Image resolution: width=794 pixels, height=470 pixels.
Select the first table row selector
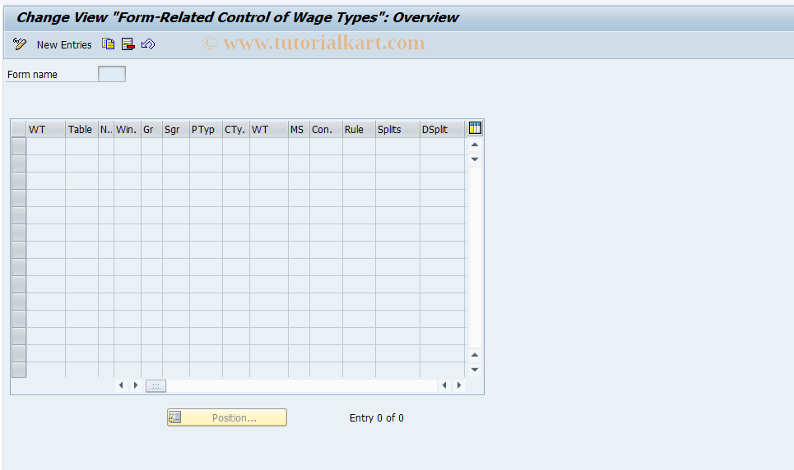pyautogui.click(x=19, y=146)
